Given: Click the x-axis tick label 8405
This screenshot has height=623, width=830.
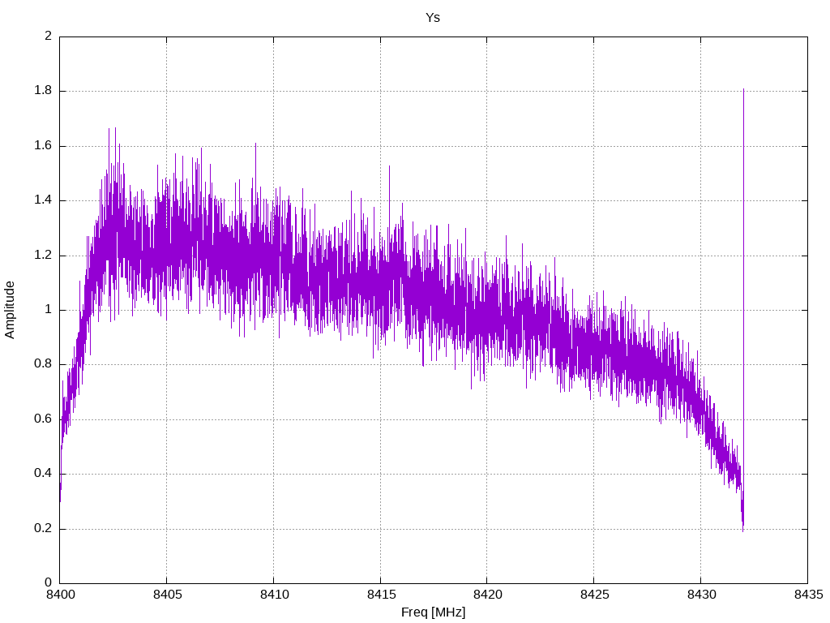Looking at the screenshot, I should point(167,595).
